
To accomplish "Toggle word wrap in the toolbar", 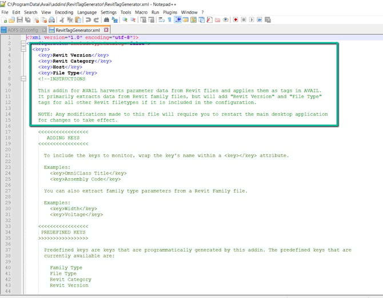I will 161,19.
